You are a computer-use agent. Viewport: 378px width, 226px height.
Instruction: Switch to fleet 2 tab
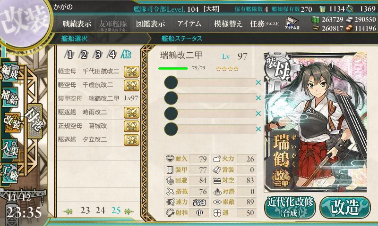[84, 55]
